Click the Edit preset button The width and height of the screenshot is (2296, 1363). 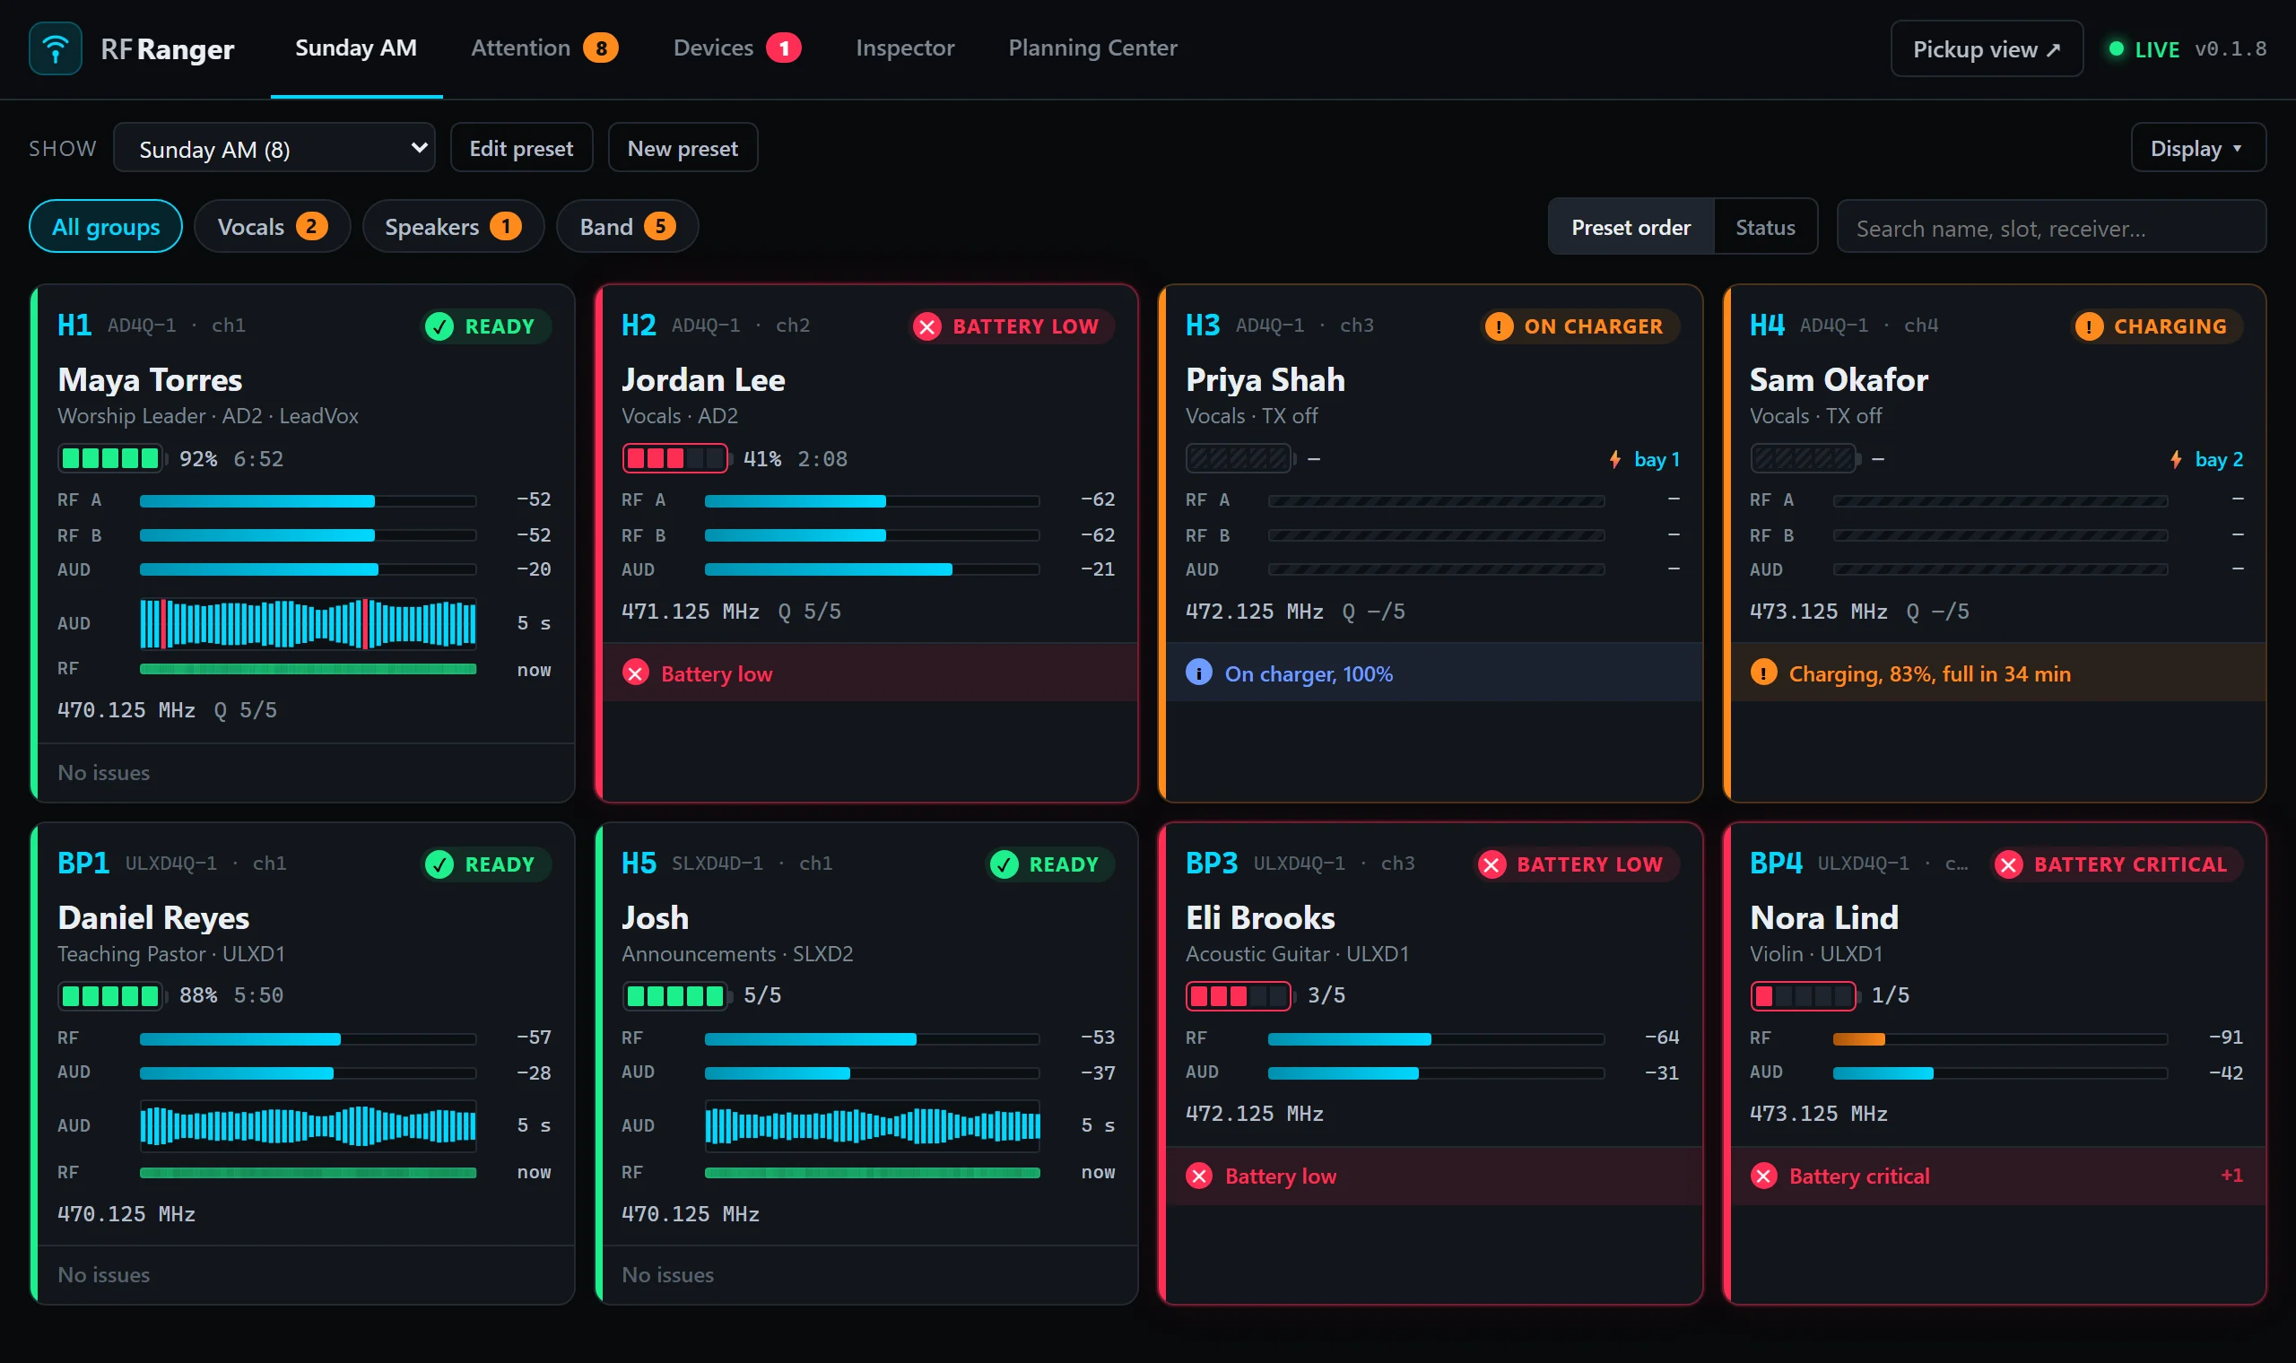[521, 149]
